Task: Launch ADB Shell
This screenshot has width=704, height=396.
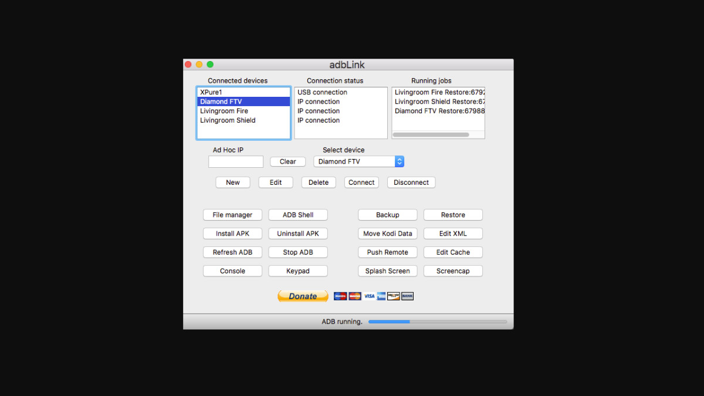Action: point(298,215)
